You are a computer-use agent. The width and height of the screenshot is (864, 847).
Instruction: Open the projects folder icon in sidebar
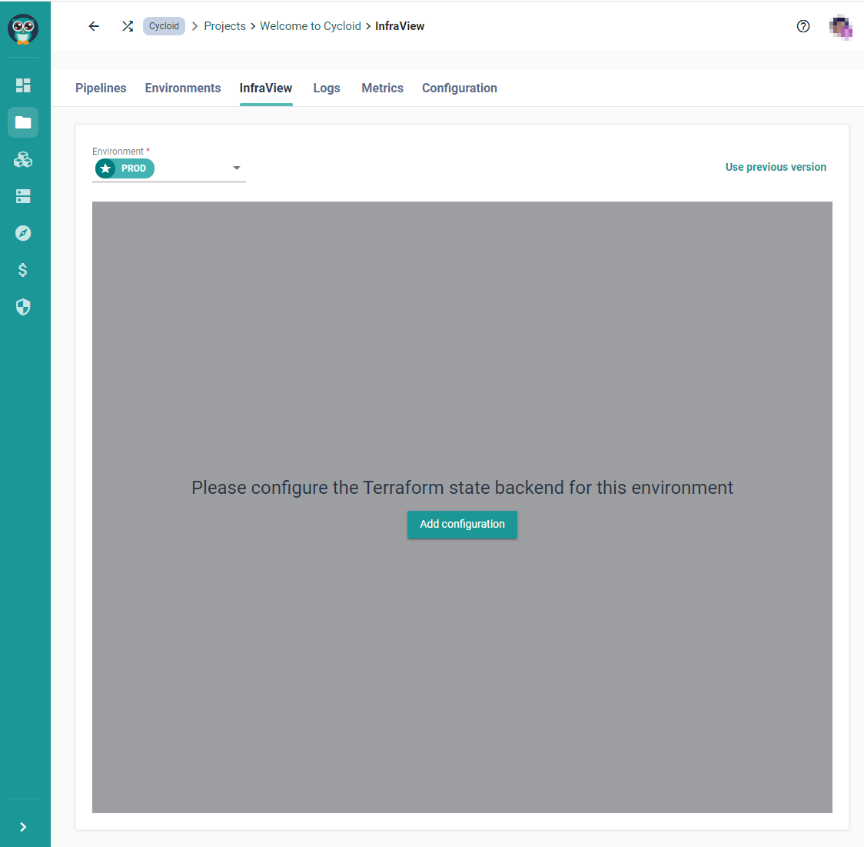23,122
